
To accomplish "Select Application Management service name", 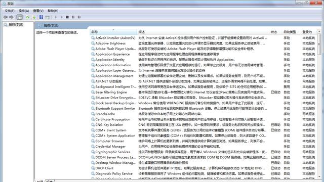I will click(x=114, y=76).
